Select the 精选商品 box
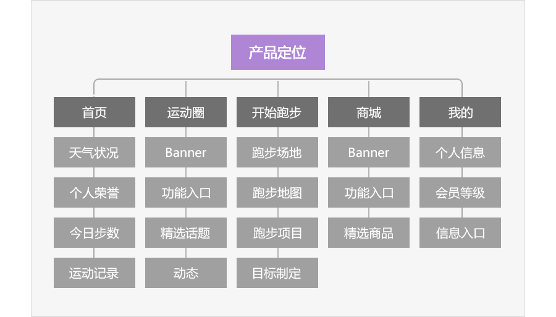 point(369,232)
